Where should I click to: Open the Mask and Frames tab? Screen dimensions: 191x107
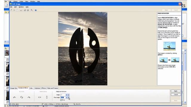[53, 88]
